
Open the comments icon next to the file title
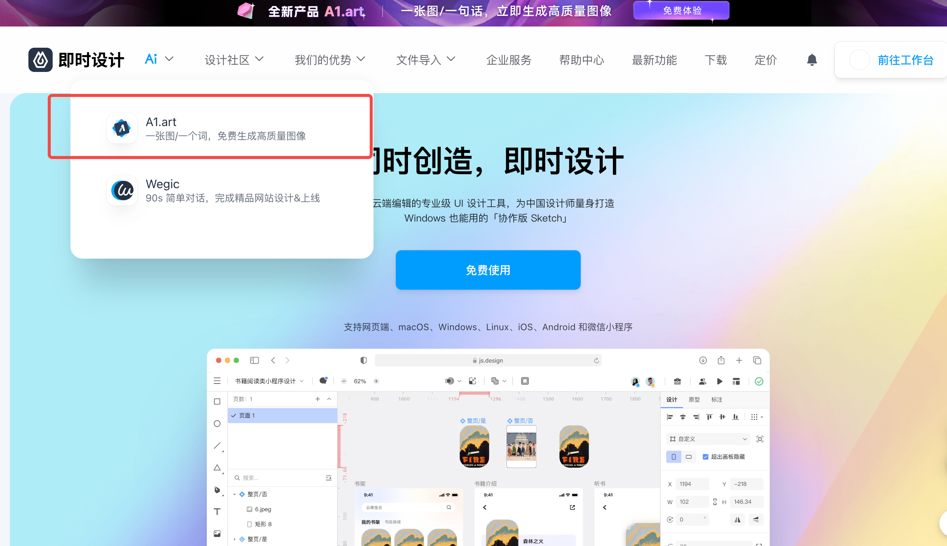coord(323,381)
